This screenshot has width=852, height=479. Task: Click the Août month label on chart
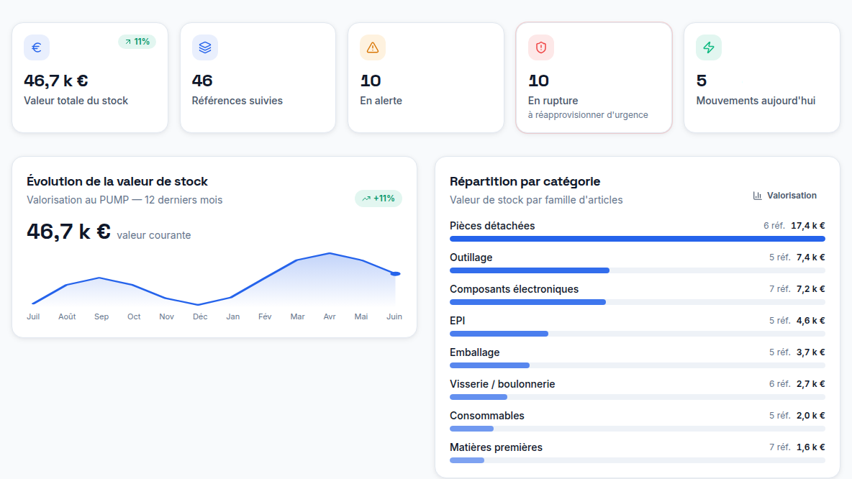[x=67, y=316]
